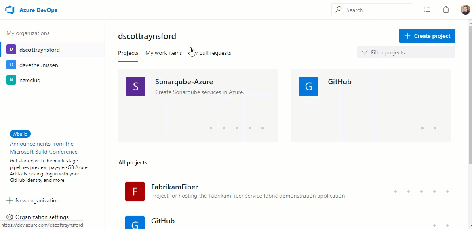The image size is (472, 229).
Task: Click the purple D icon for dscottraynsford
Action: point(11,50)
